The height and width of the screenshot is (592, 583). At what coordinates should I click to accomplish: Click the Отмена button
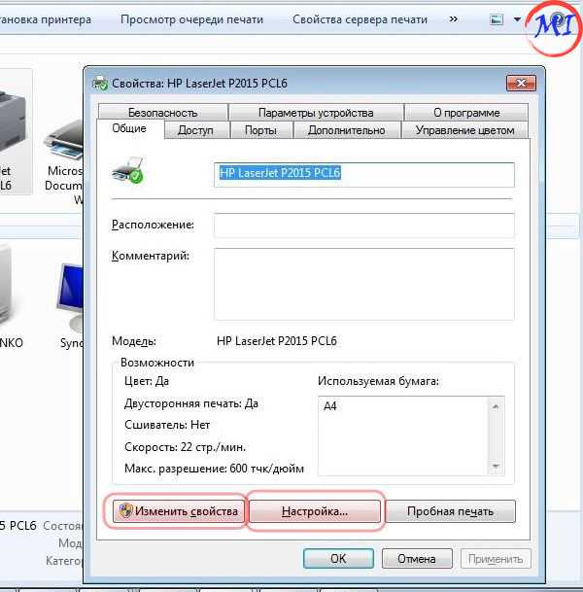[x=417, y=558]
